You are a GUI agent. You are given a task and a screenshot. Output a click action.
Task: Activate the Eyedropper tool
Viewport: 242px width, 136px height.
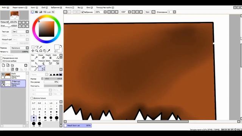coord(48,51)
